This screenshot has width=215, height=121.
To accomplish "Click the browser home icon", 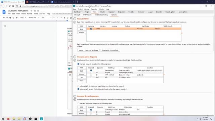I will coord(13,6).
